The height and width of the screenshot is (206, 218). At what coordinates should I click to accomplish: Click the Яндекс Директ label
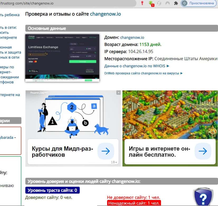tap(39, 93)
